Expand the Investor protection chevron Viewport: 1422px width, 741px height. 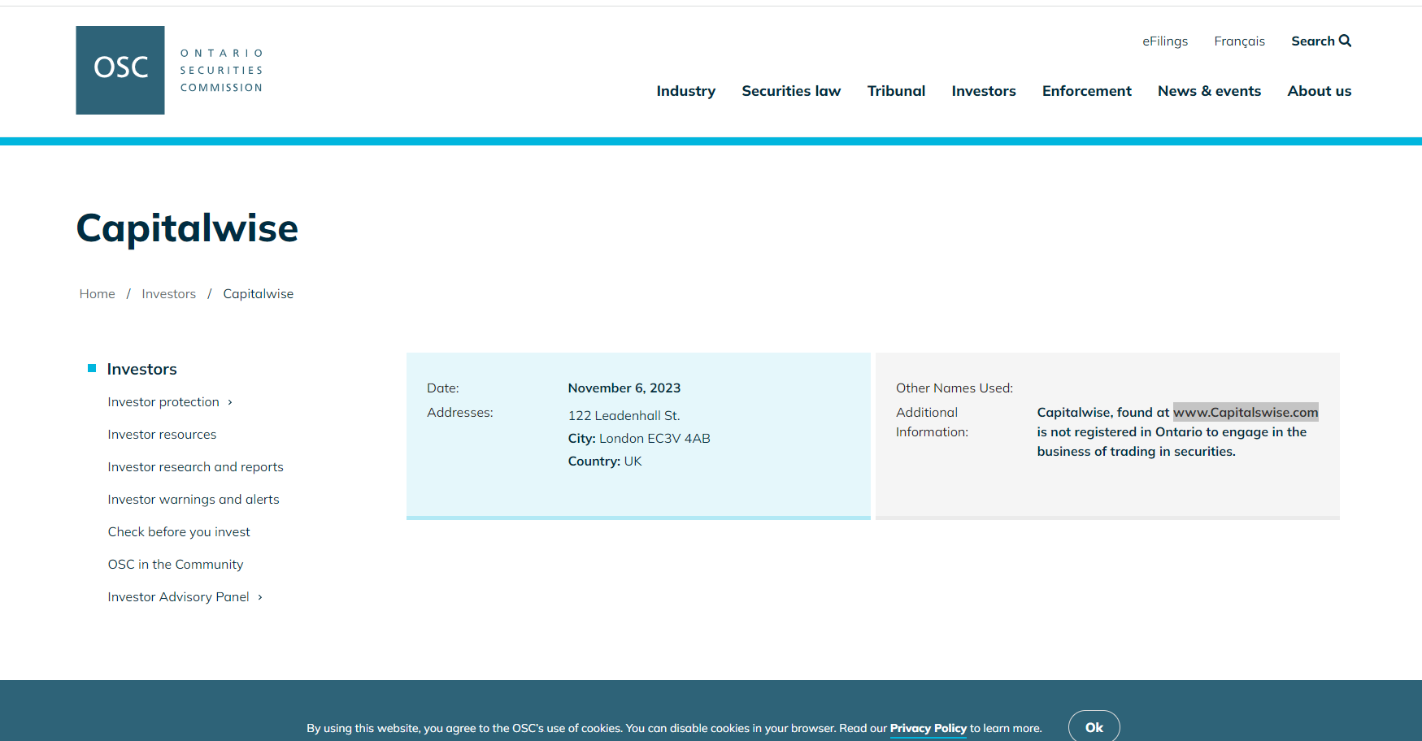point(230,402)
